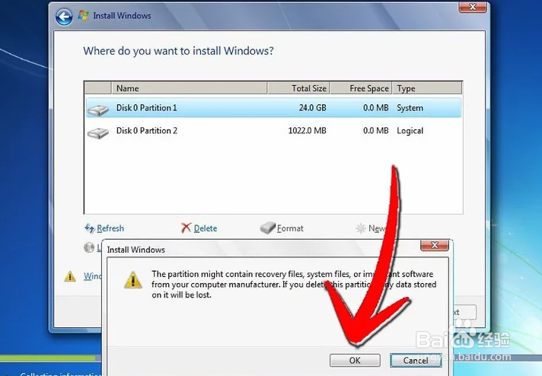Click drive icon for Disk 0 Partition 2
This screenshot has width=542, height=376.
point(98,132)
